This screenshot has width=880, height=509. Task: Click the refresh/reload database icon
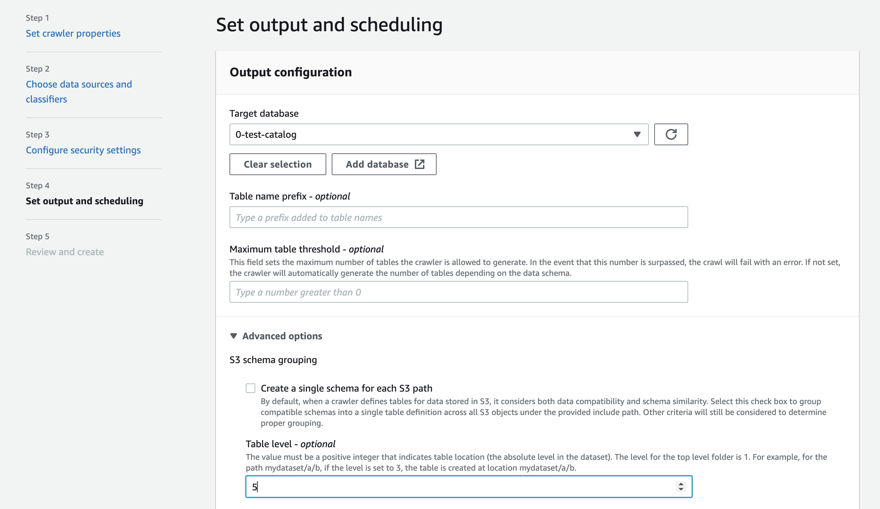click(671, 134)
